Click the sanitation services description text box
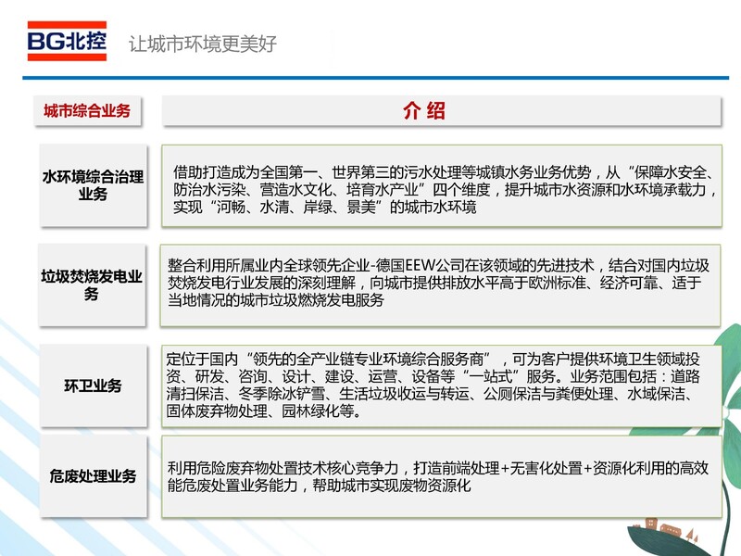 click(442, 385)
